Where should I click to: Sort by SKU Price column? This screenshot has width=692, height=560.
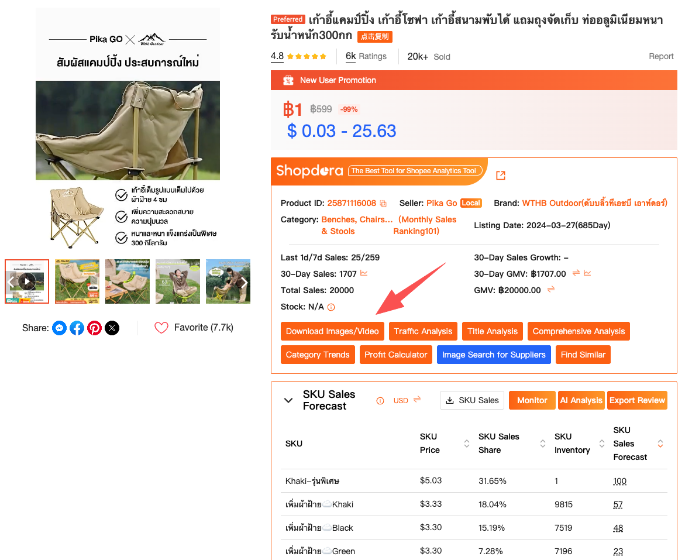(x=466, y=444)
